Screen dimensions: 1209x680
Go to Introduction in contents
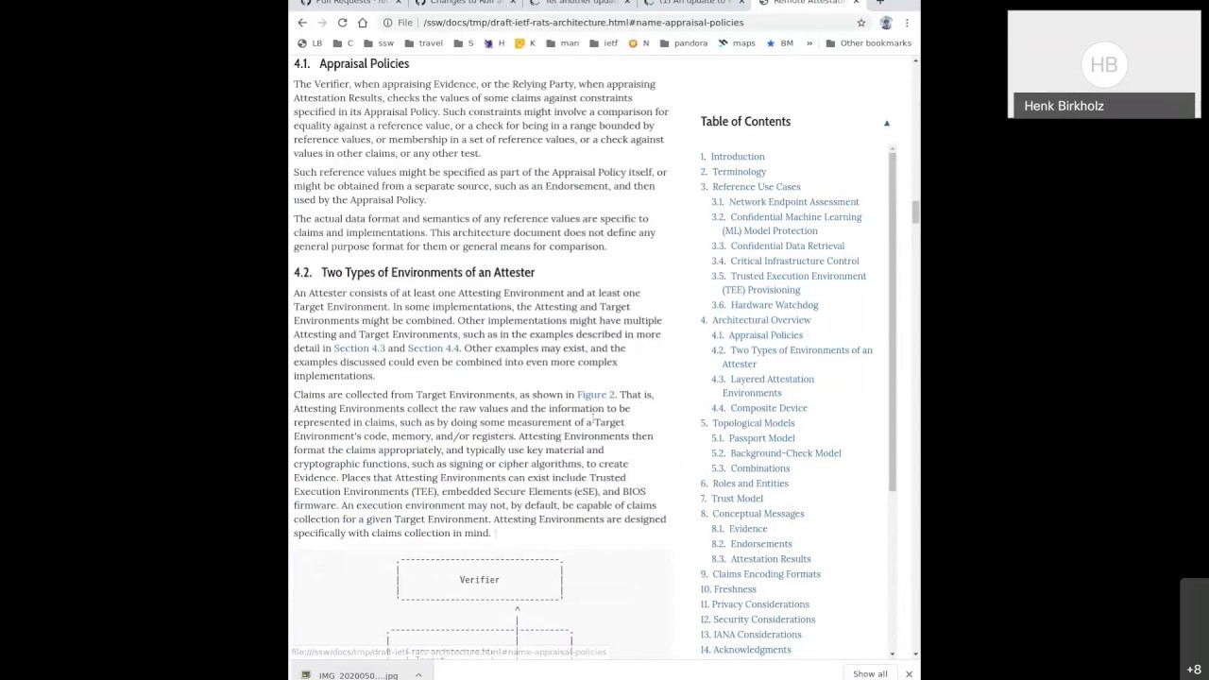click(738, 157)
